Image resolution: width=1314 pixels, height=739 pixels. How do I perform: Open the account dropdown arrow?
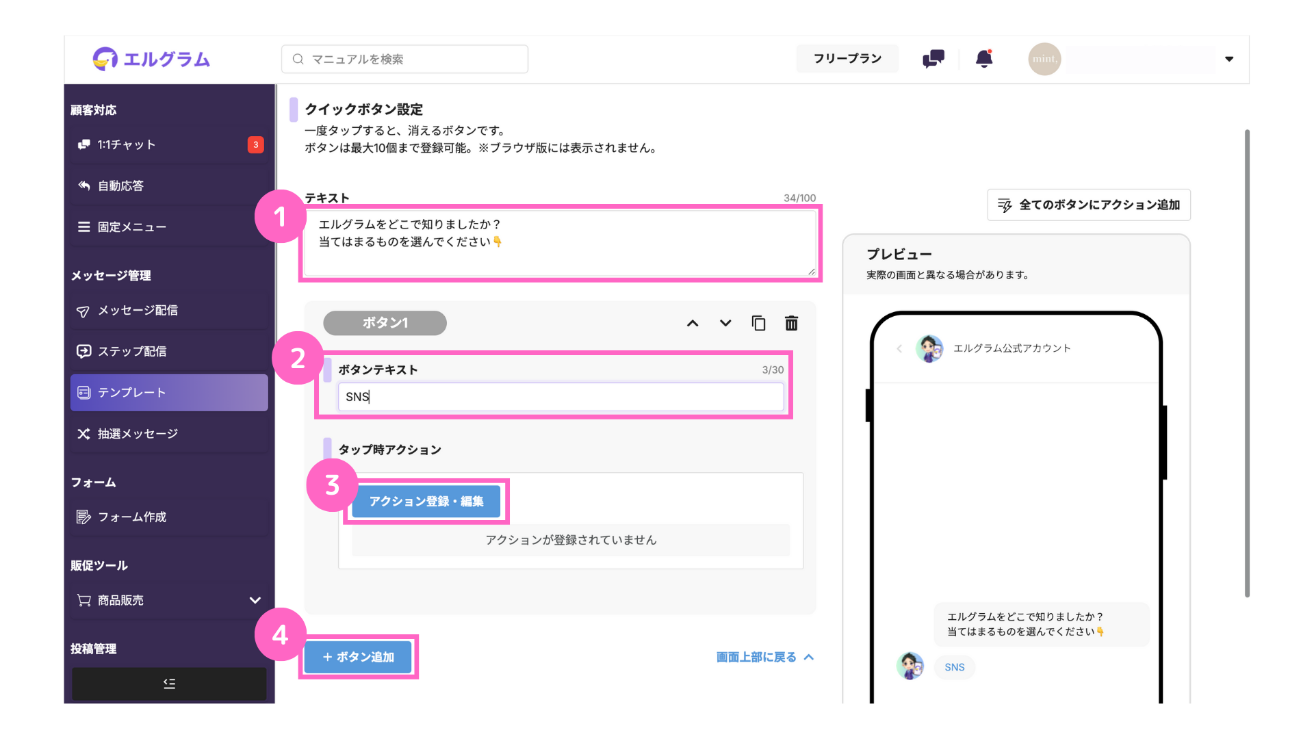(1229, 59)
